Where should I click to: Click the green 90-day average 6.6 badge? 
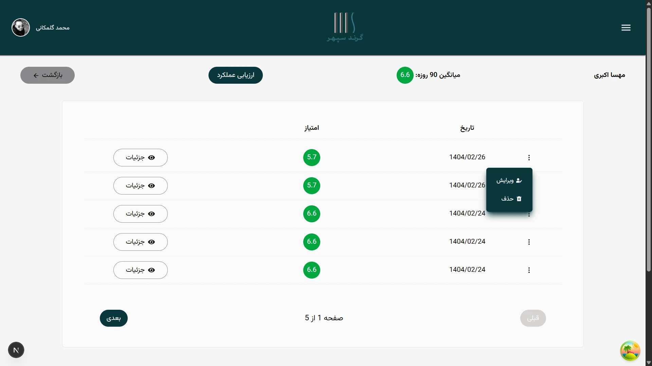[x=405, y=75]
